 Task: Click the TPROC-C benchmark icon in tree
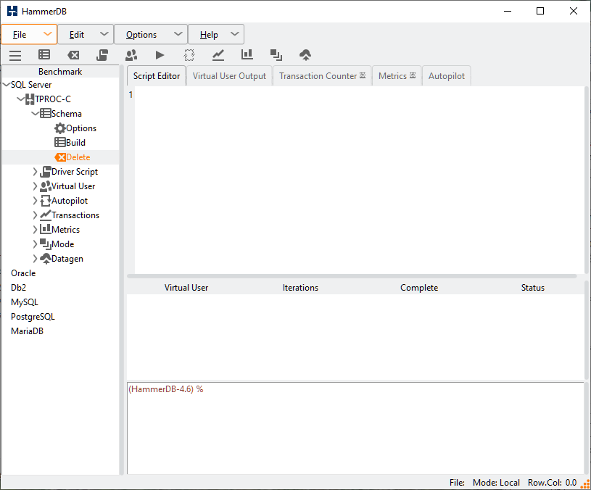pos(30,99)
